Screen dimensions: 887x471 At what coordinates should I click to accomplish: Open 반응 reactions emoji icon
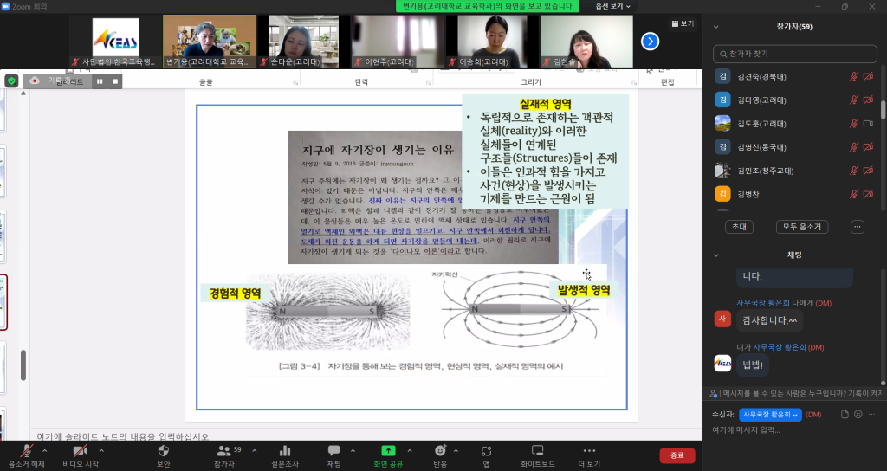[440, 451]
